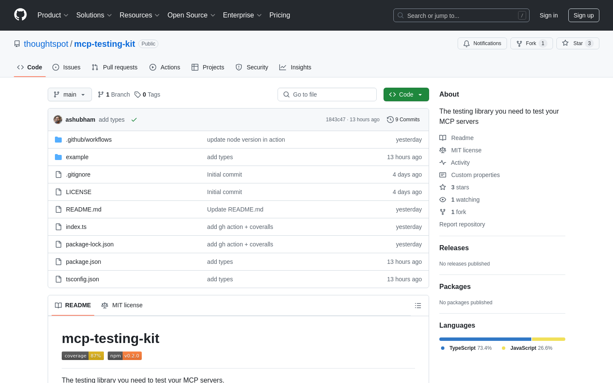The height and width of the screenshot is (383, 613).
Task: Open the green Code dropdown
Action: point(406,94)
